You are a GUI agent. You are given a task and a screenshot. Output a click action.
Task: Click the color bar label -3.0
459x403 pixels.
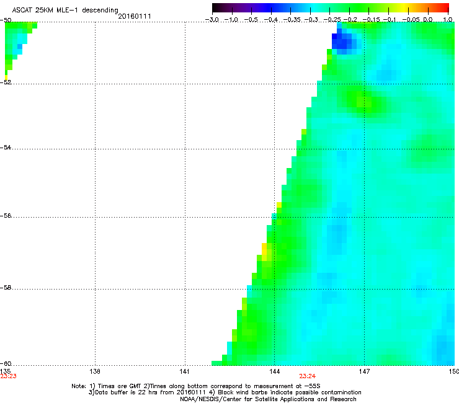(x=212, y=20)
